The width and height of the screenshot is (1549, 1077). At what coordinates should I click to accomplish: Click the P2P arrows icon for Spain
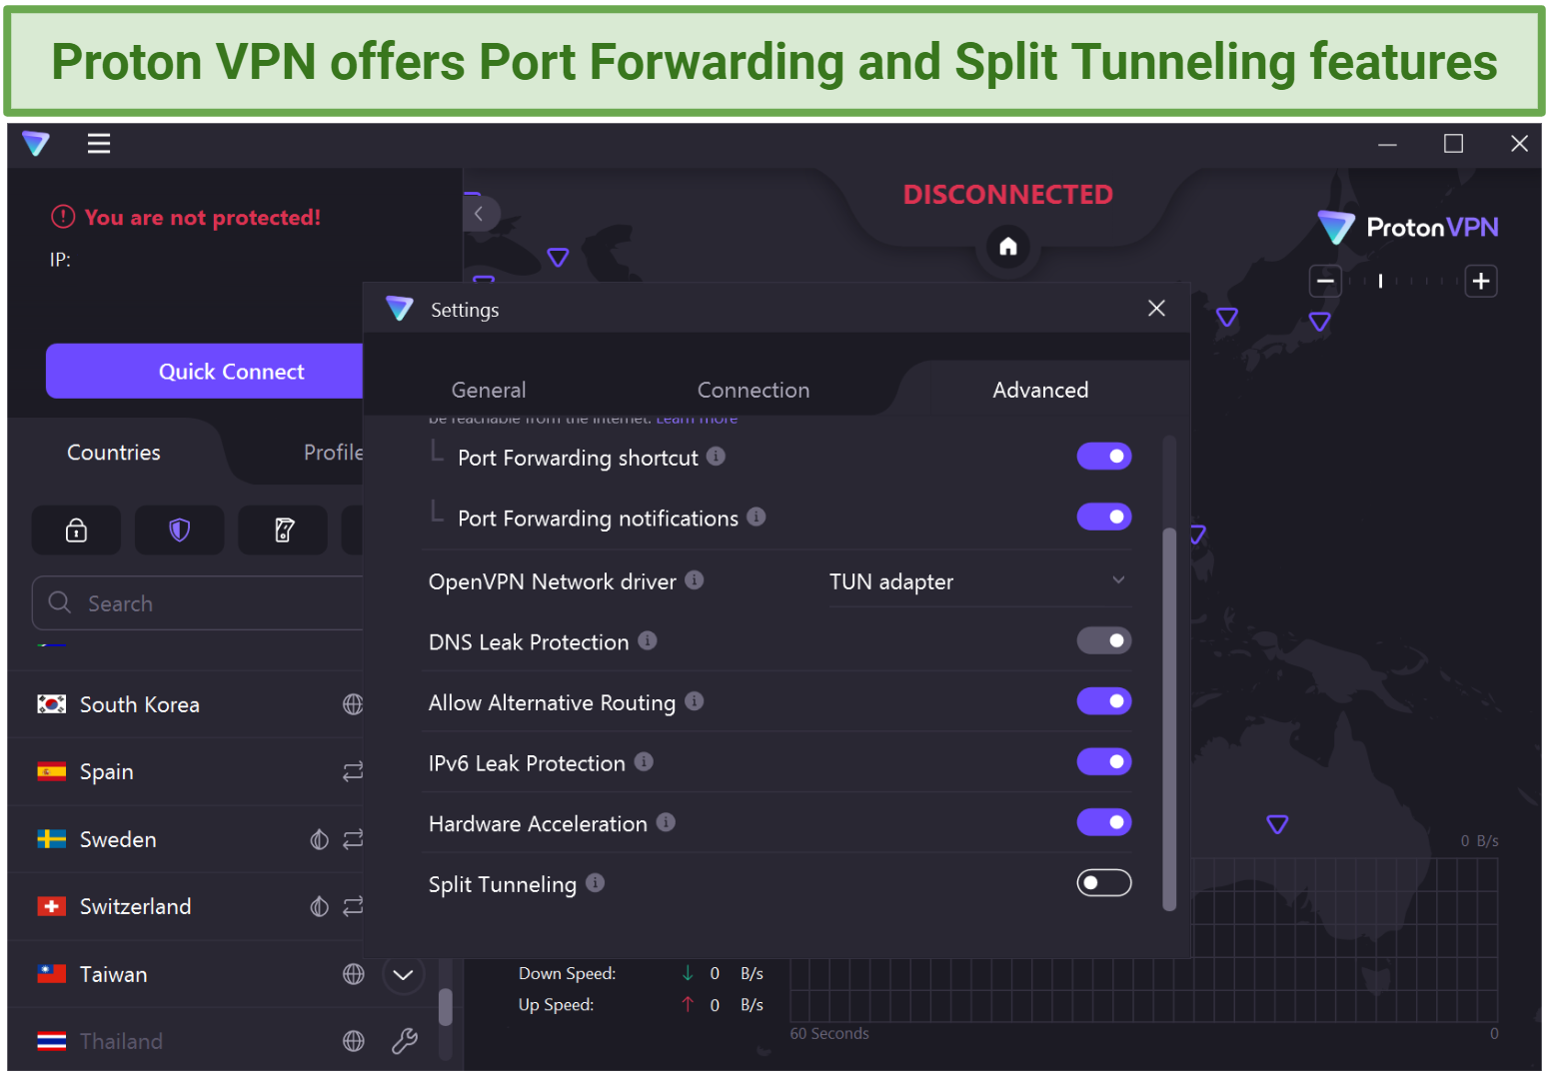click(353, 771)
